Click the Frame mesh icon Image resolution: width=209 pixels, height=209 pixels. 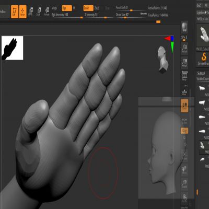point(184,155)
